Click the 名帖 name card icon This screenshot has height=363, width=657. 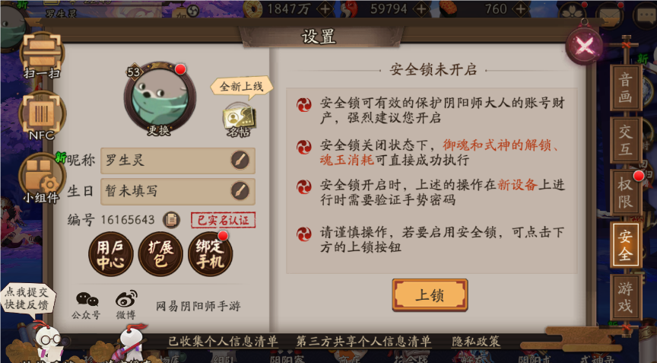[240, 121]
